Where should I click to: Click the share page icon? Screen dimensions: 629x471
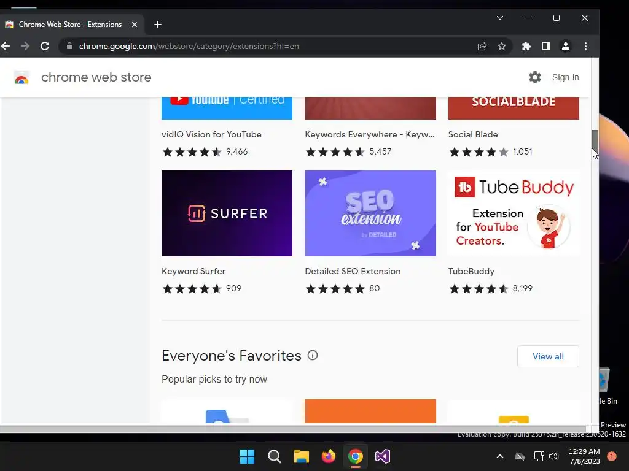click(482, 46)
